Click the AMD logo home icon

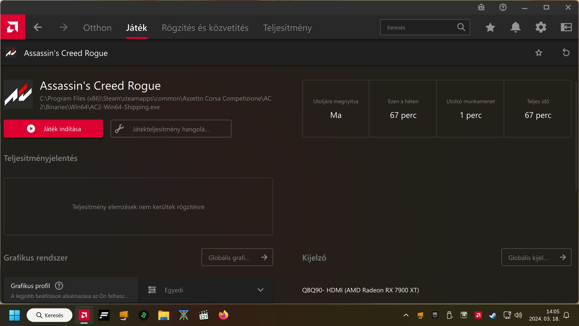tap(13, 27)
